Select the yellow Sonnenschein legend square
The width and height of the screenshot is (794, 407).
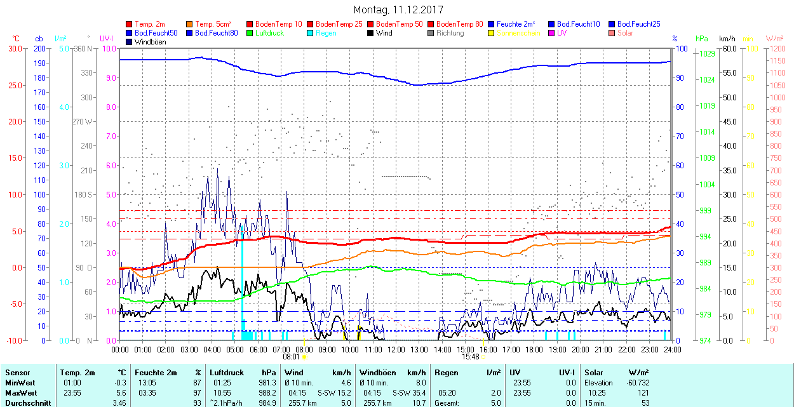[x=492, y=33]
